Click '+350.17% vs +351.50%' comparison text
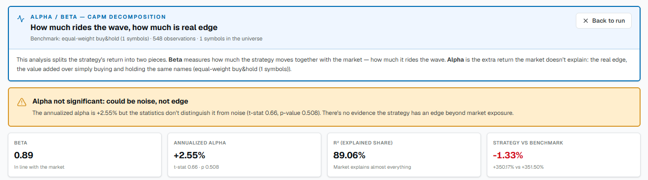 point(518,167)
